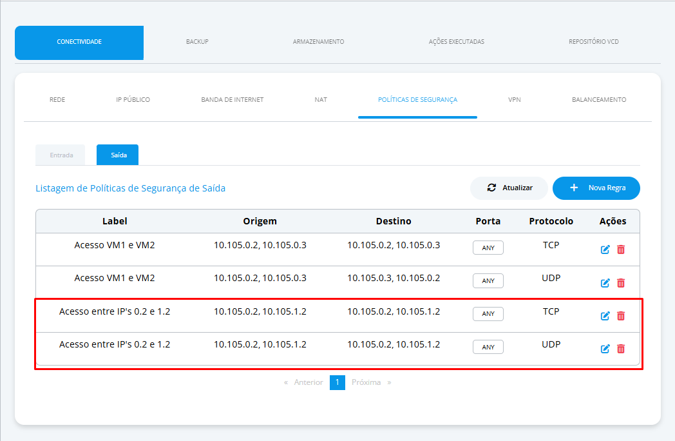Switch to the Backup tab
The width and height of the screenshot is (675, 441).
click(x=197, y=42)
